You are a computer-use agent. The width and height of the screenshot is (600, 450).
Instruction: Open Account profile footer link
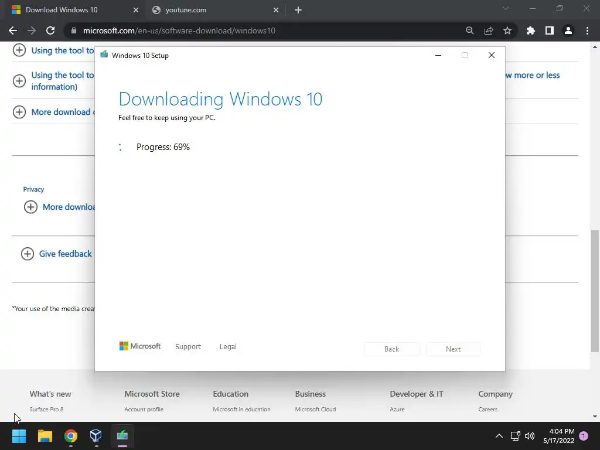pos(144,409)
